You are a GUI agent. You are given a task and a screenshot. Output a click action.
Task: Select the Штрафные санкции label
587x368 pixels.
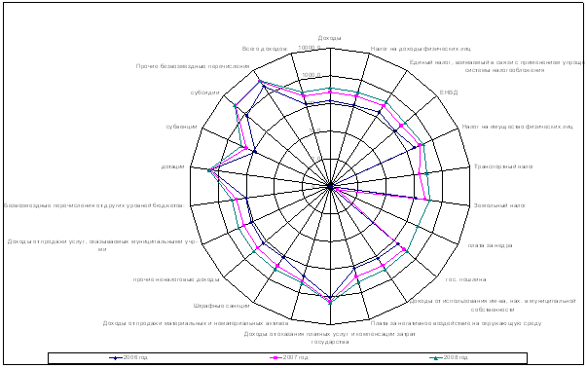222,306
